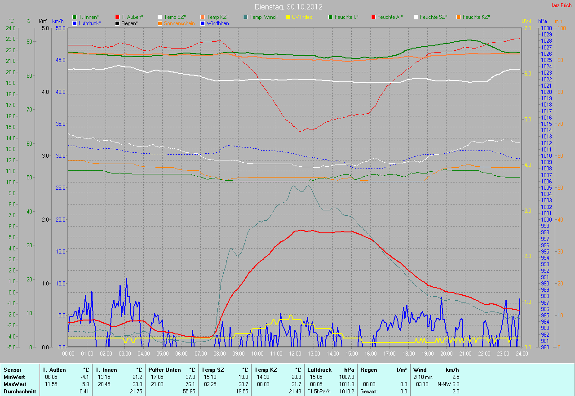Click the hPa axis unit label
575x396 pixels.
pos(543,21)
